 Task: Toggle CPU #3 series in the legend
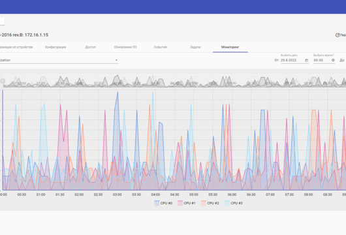234,203
